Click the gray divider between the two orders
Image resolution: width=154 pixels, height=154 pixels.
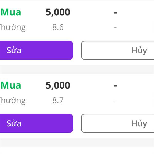(77, 70)
